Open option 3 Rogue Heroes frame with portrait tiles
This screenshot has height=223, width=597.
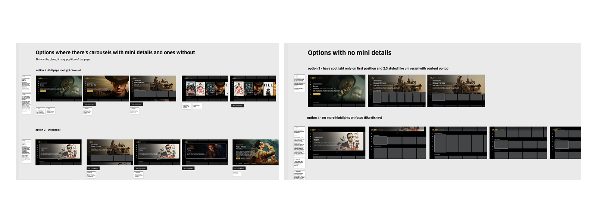(397, 91)
